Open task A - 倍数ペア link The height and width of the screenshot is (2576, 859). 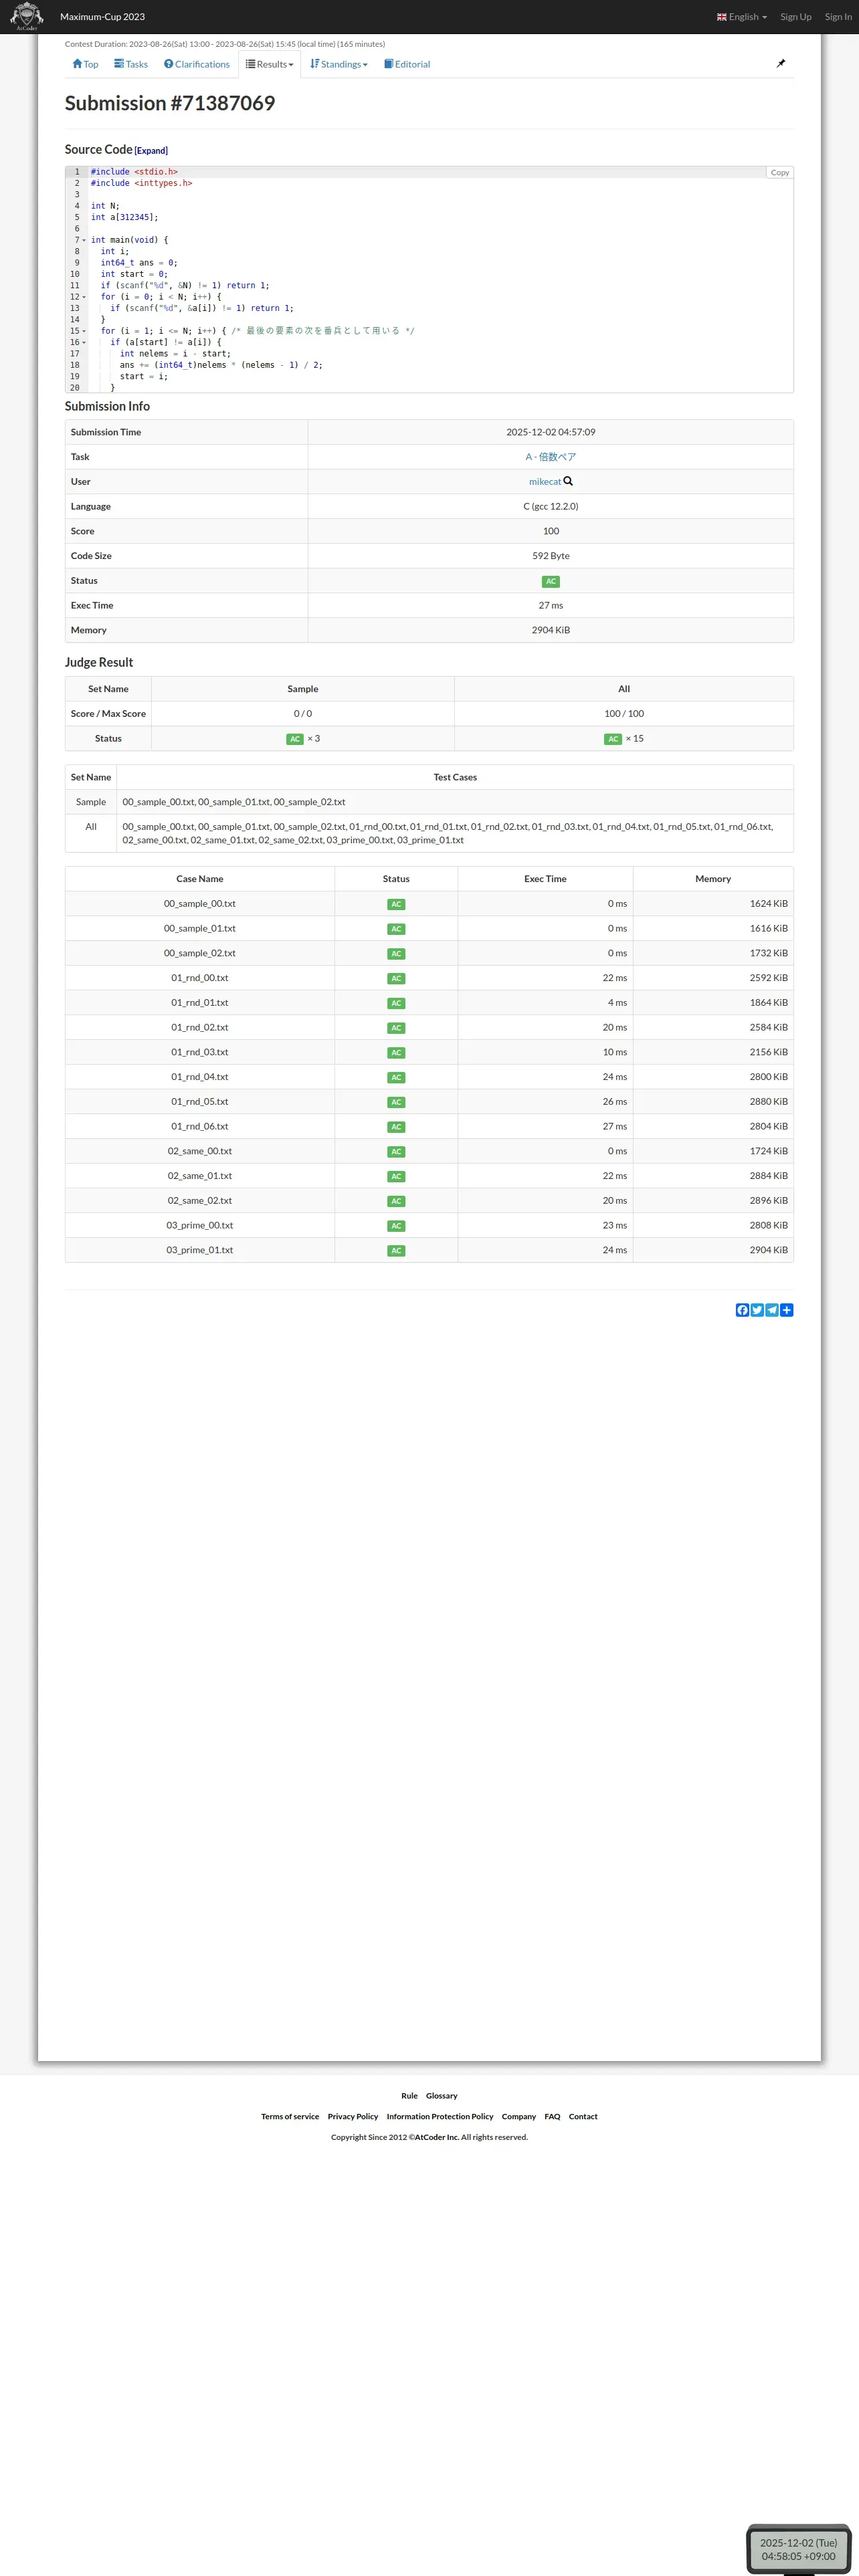click(551, 457)
